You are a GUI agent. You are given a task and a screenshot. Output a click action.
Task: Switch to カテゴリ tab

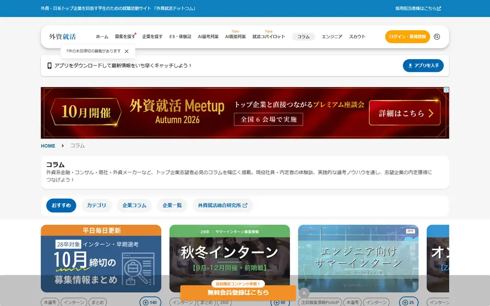tap(97, 206)
